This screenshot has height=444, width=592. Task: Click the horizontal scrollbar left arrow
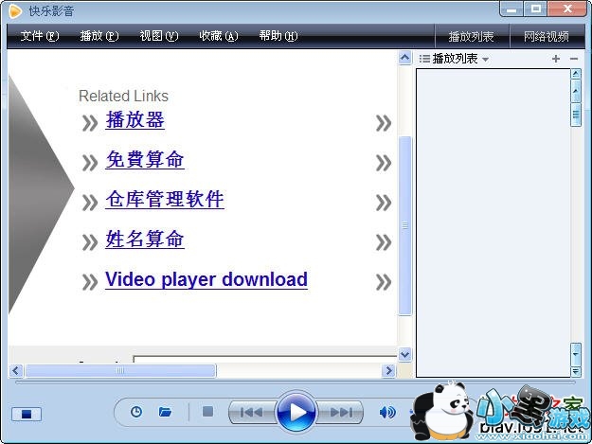pyautogui.click(x=15, y=371)
